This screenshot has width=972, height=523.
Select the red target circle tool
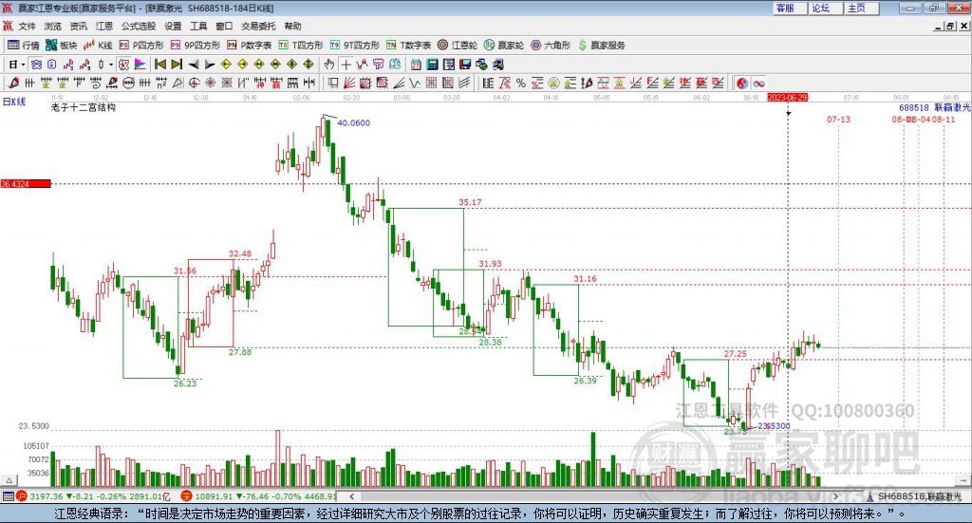point(194,83)
